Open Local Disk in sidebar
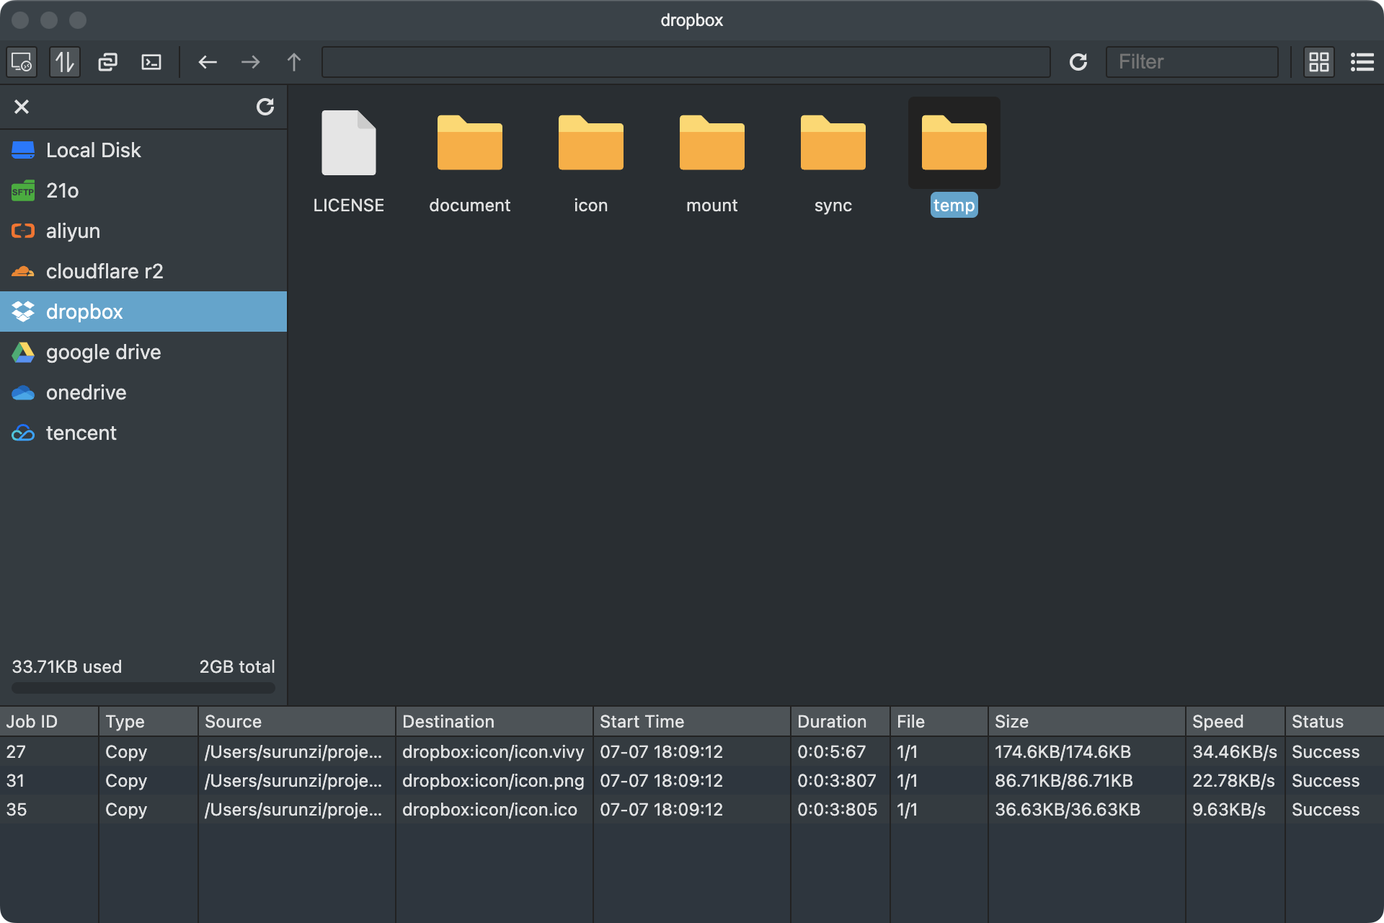 pyautogui.click(x=143, y=150)
